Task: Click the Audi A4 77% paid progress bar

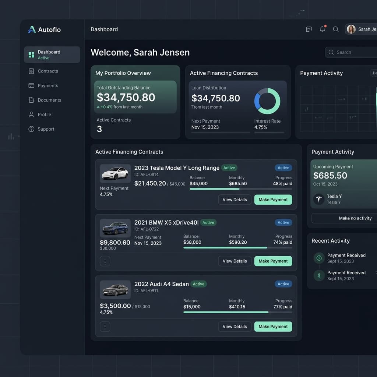Action: pyautogui.click(x=238, y=312)
